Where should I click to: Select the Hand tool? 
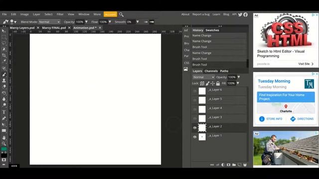(x=3, y=138)
